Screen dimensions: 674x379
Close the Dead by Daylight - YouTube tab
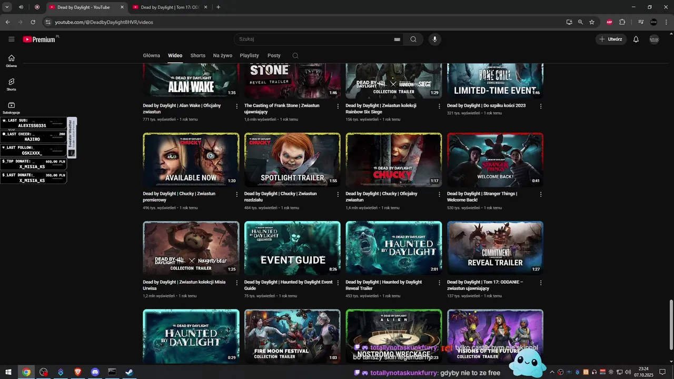tap(122, 7)
